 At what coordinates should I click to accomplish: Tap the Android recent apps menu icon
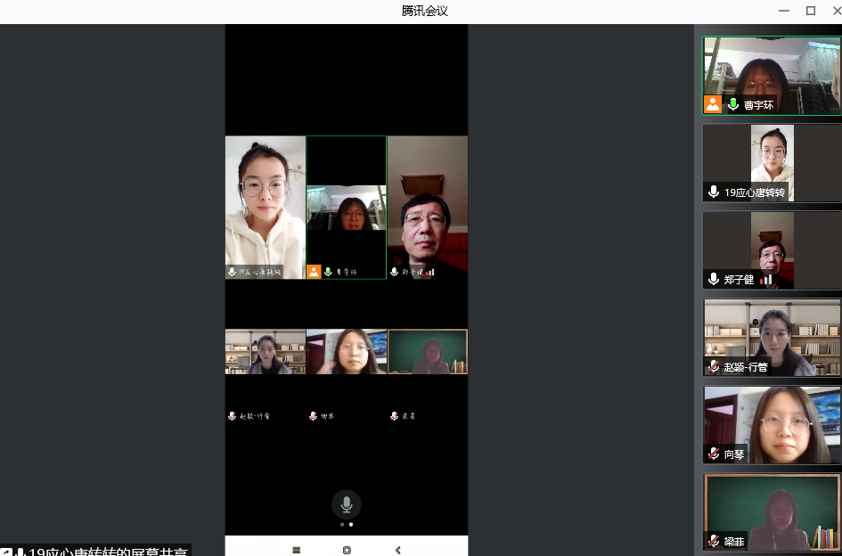coord(296,550)
